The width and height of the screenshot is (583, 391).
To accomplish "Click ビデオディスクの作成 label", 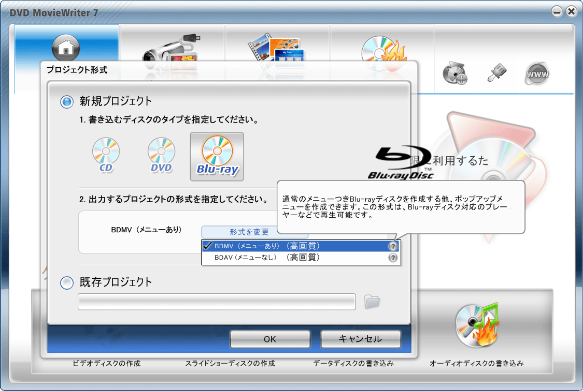I will coord(106,363).
